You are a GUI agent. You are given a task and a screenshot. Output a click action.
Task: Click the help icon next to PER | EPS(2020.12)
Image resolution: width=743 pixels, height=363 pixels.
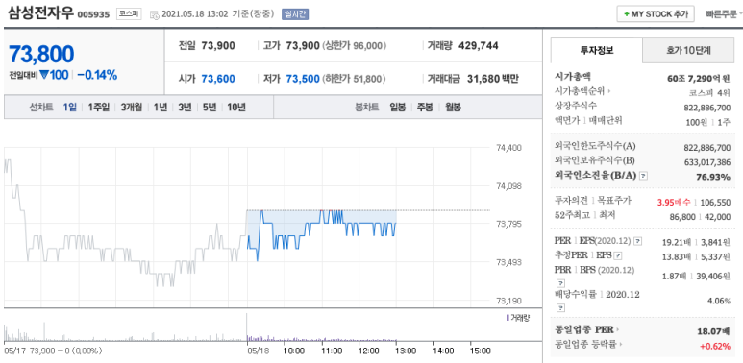click(x=638, y=241)
